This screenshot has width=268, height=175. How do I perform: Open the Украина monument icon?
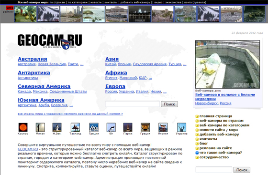tap(181, 127)
